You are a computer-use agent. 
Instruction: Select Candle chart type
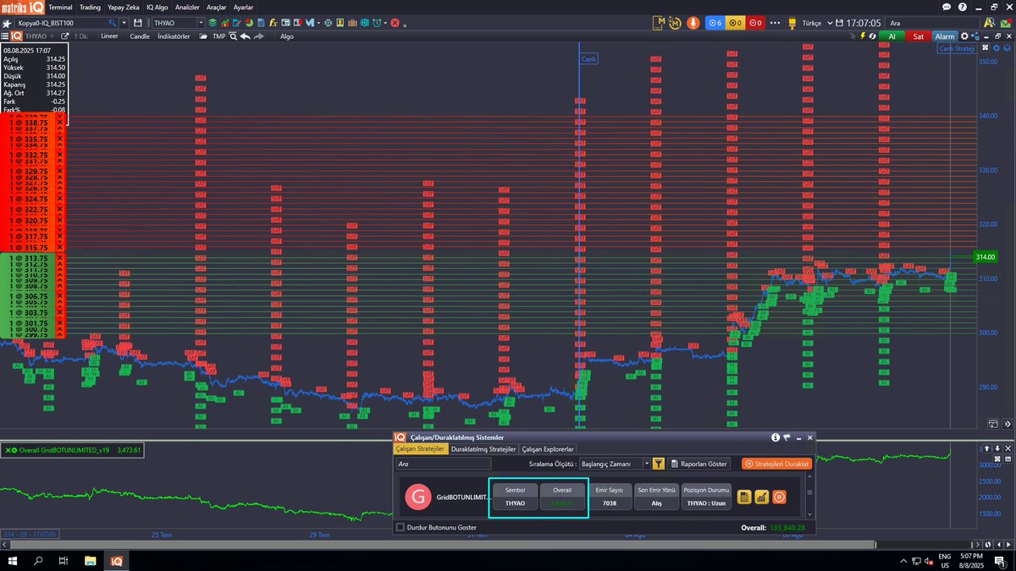click(140, 36)
